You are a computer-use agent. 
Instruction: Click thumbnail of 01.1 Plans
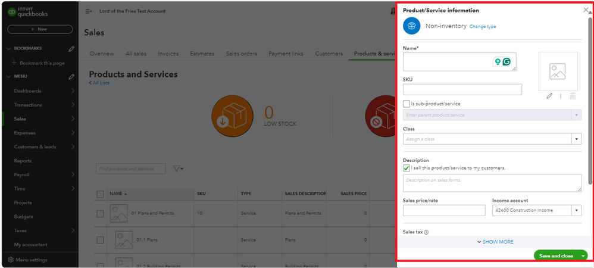124,240
